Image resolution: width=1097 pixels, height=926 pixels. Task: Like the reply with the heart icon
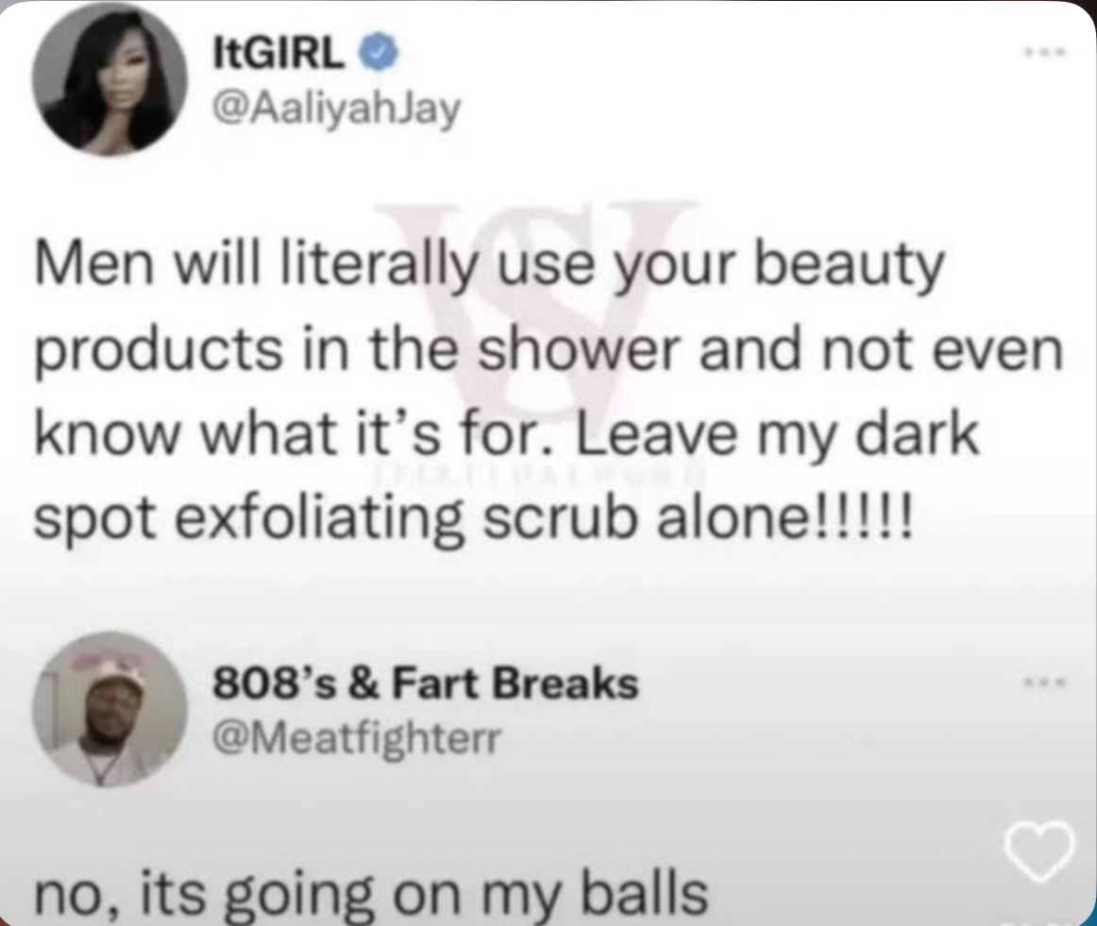tap(1039, 851)
